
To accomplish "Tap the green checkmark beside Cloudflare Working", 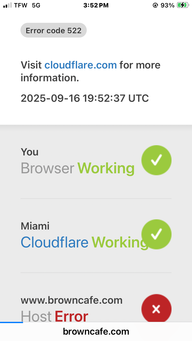I will point(156,234).
